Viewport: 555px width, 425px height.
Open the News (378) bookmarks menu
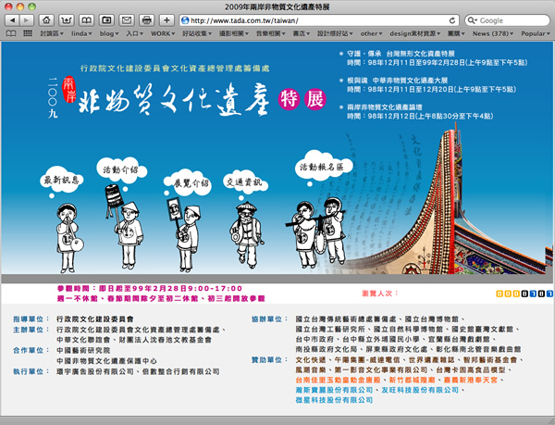(x=493, y=33)
